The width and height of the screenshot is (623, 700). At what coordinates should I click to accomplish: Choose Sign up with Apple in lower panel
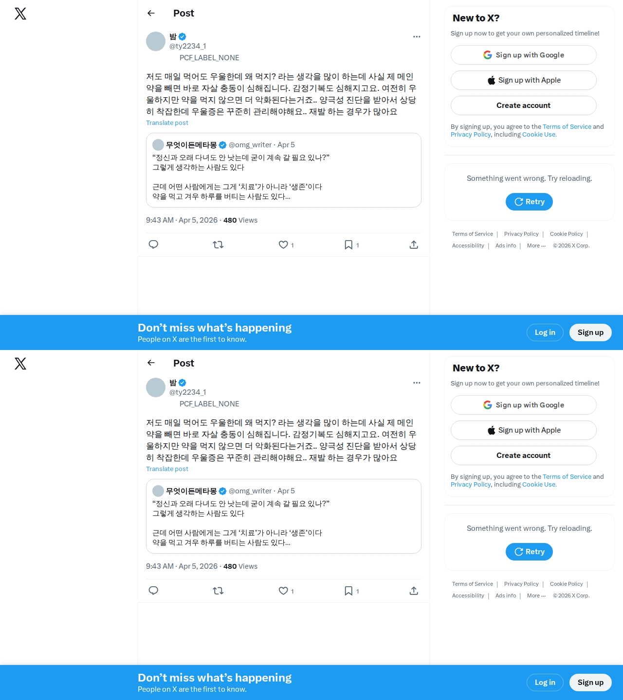pos(524,430)
